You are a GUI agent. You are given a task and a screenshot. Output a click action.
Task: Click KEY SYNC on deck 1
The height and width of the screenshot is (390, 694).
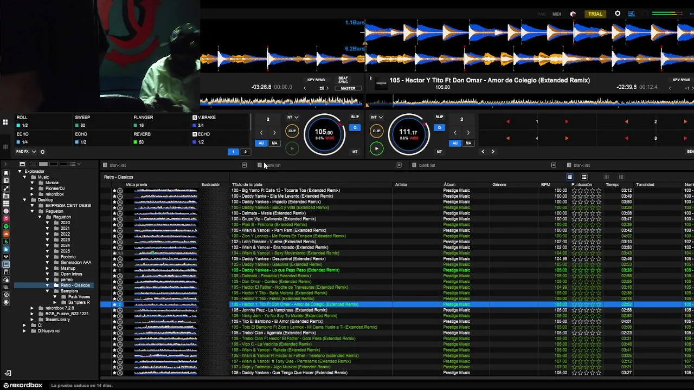click(316, 80)
